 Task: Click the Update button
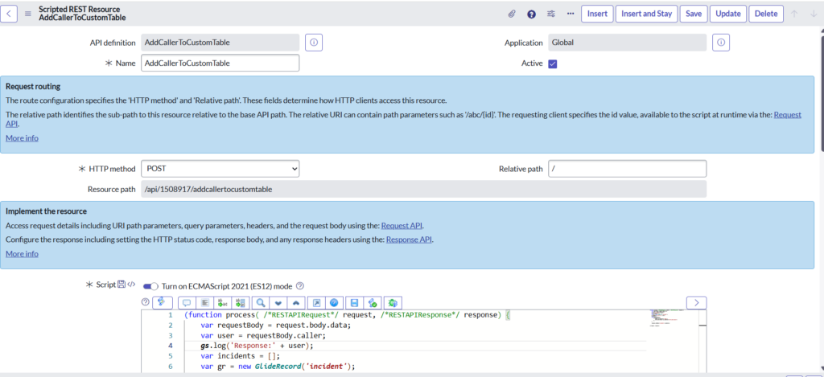coord(728,14)
